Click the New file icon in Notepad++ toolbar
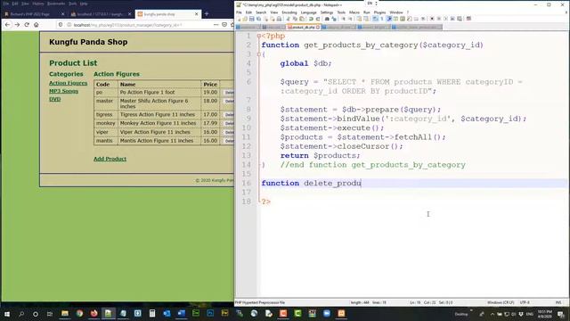 (x=239, y=19)
